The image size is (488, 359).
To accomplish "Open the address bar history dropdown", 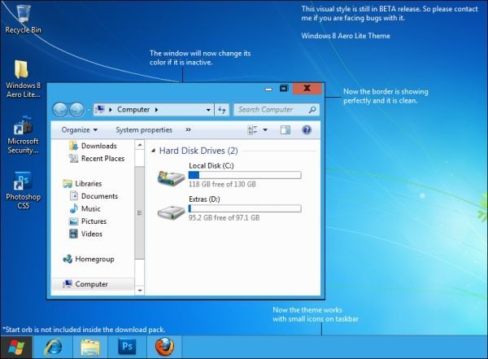I will (208, 110).
